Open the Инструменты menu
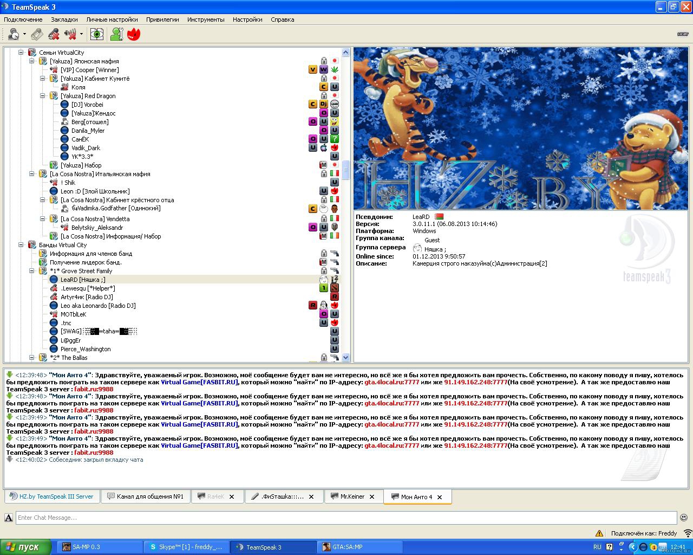 pyautogui.click(x=206, y=20)
